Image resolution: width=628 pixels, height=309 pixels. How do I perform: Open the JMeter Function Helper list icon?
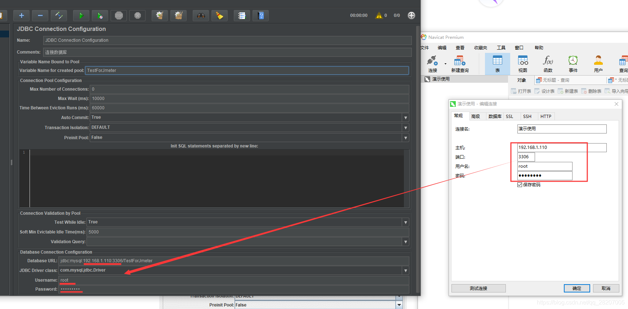(x=242, y=15)
